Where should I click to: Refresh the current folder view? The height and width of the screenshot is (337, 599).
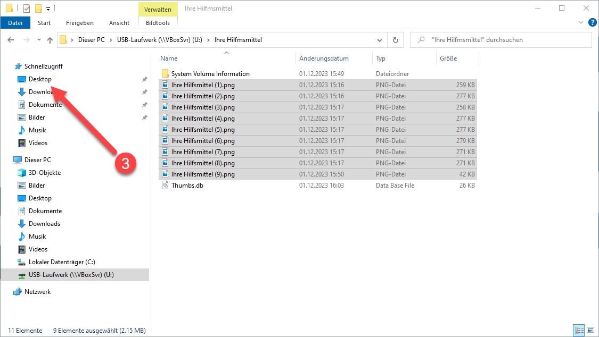tap(395, 40)
